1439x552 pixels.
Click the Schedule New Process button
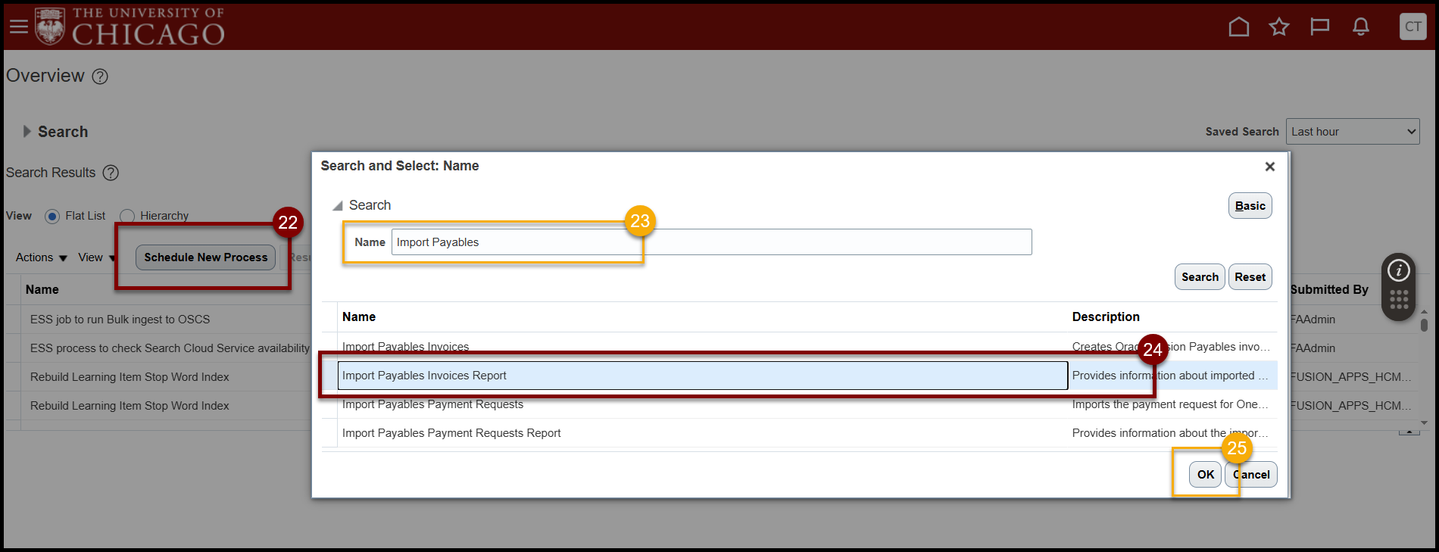tap(205, 257)
